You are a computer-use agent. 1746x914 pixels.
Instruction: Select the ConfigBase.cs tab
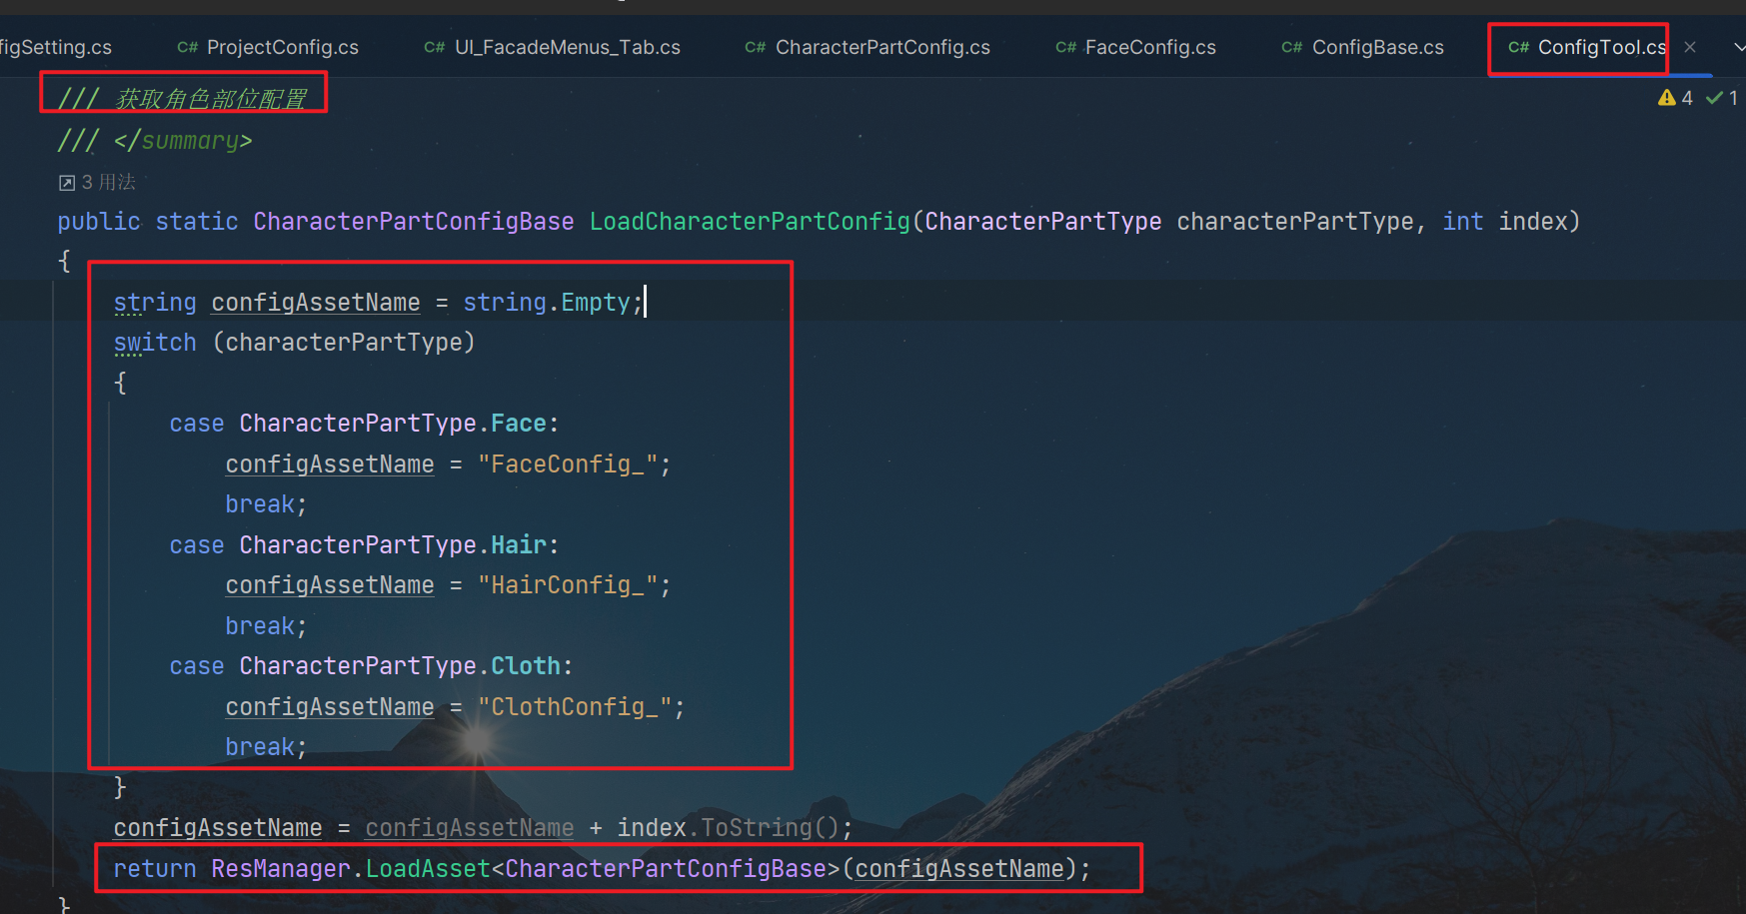pos(1376,48)
